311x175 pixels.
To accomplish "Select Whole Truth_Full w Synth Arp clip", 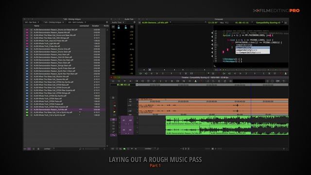I will (49, 115).
